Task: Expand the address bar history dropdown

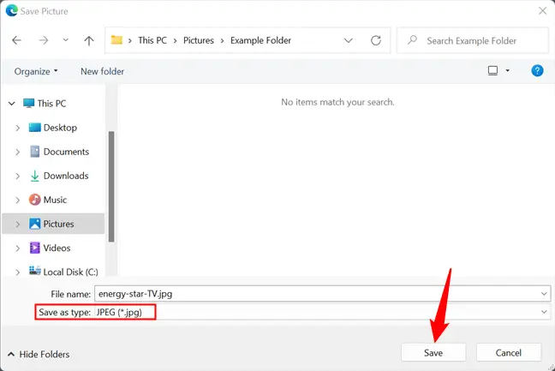Action: point(349,41)
